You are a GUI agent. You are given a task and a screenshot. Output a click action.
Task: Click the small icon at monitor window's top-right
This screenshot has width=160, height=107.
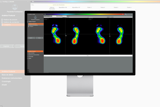pyautogui.click(x=126, y=14)
